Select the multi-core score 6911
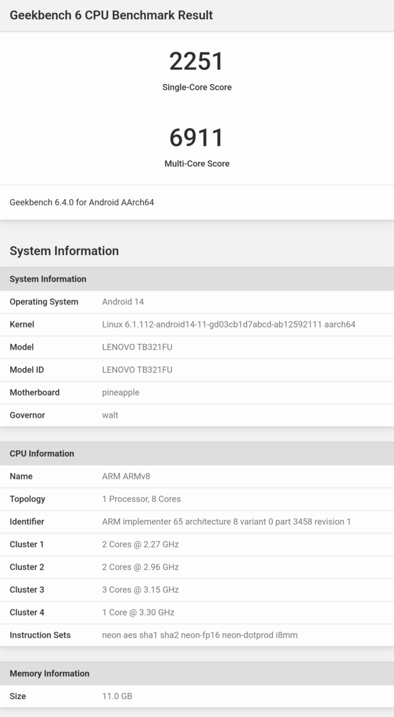Image resolution: width=394 pixels, height=717 pixels. tap(197, 137)
